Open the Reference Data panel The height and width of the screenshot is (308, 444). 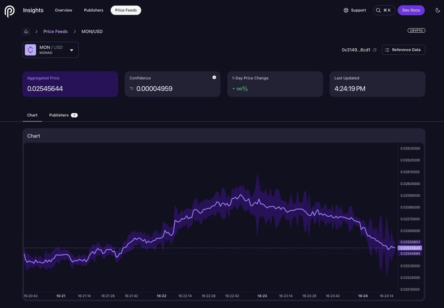pyautogui.click(x=404, y=50)
